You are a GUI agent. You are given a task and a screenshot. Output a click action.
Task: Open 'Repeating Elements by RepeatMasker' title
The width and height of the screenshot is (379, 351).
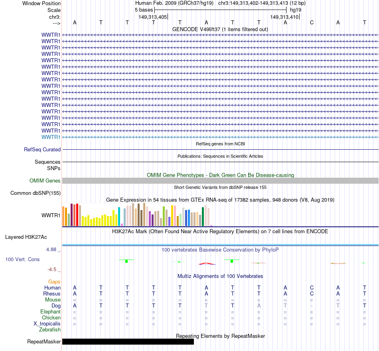pos(220,336)
